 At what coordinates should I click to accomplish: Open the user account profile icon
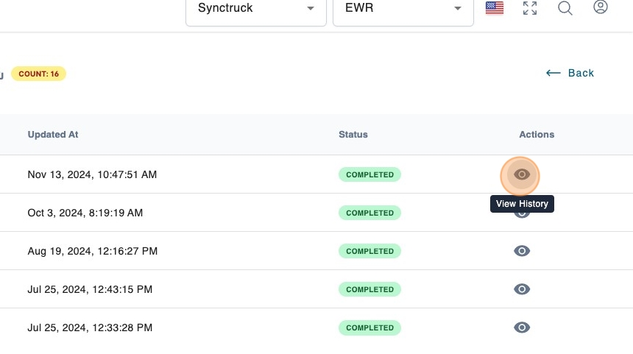601,8
